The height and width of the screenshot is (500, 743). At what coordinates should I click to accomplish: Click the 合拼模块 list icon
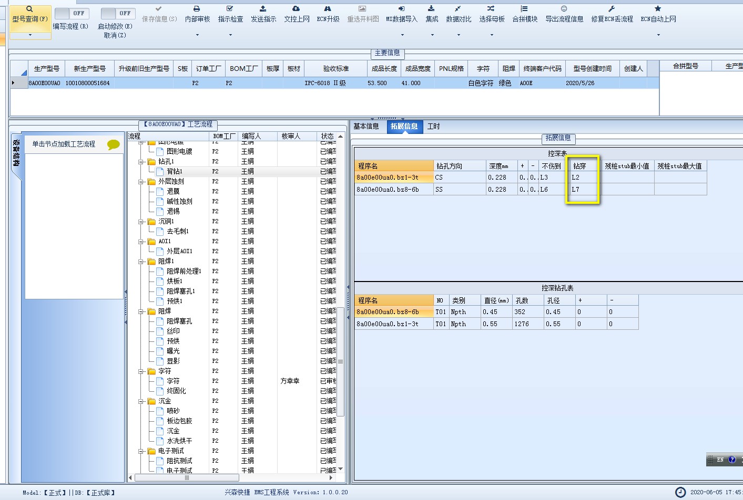click(x=524, y=9)
